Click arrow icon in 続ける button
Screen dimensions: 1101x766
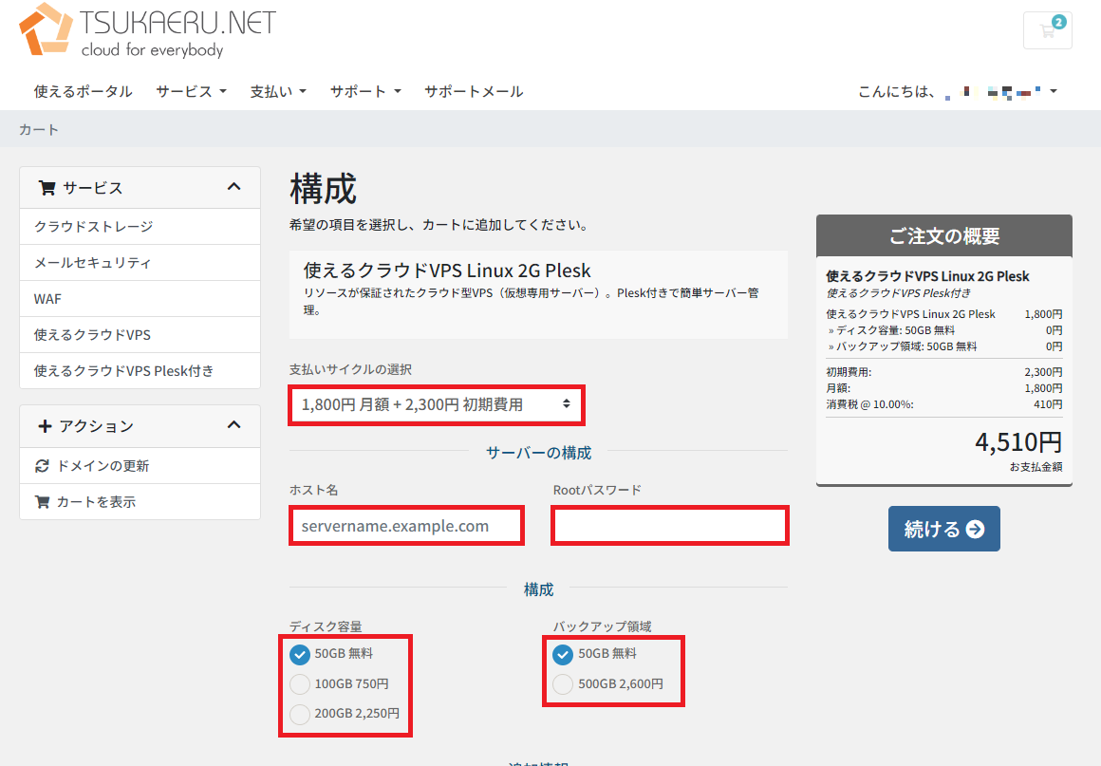click(x=976, y=529)
